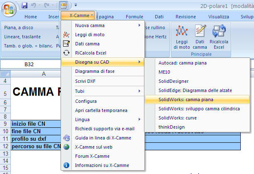Select Informazioni su X-Camme
The image size is (254, 174).
point(103,165)
